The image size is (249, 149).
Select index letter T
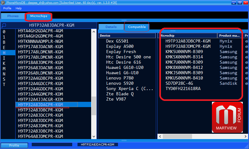click(4, 84)
